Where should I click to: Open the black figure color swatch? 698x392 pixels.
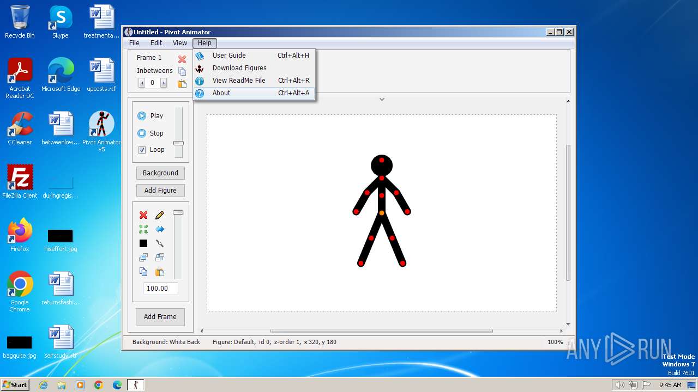point(143,243)
